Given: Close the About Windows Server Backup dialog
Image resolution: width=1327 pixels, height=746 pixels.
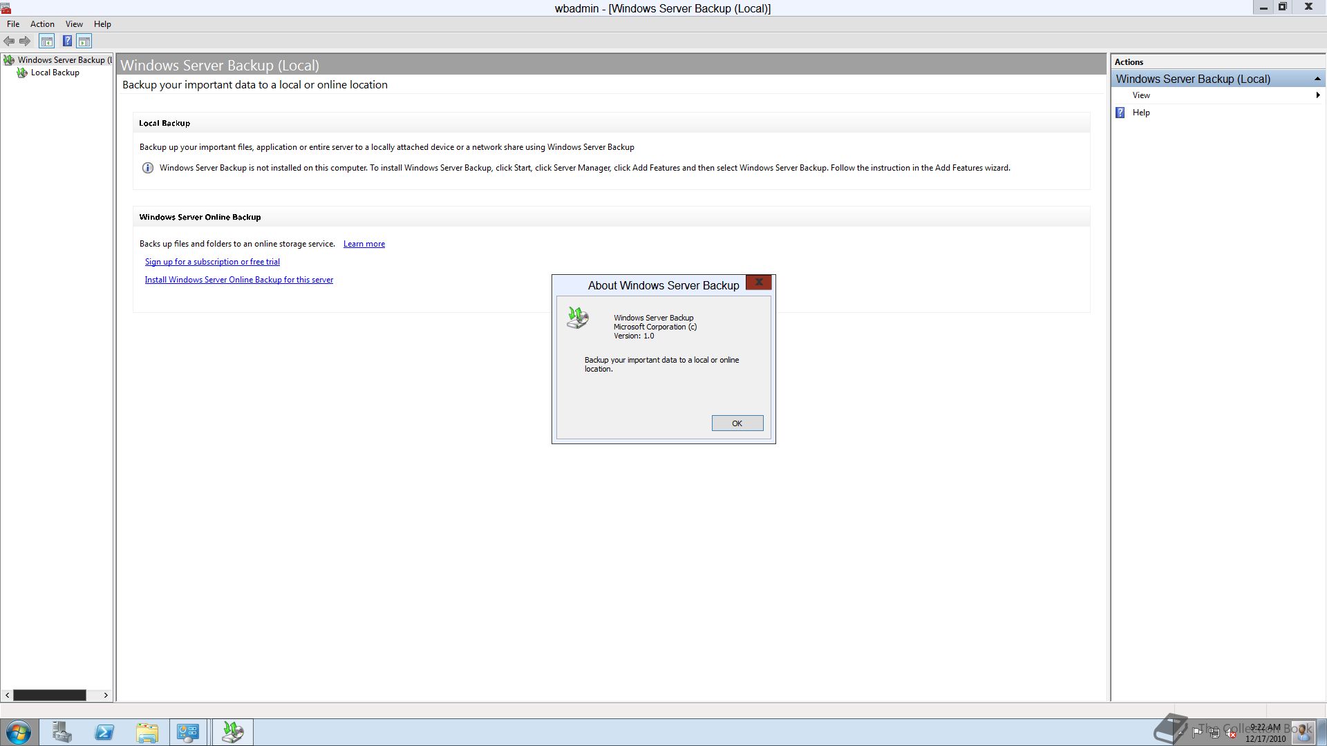Looking at the screenshot, I should pos(759,282).
